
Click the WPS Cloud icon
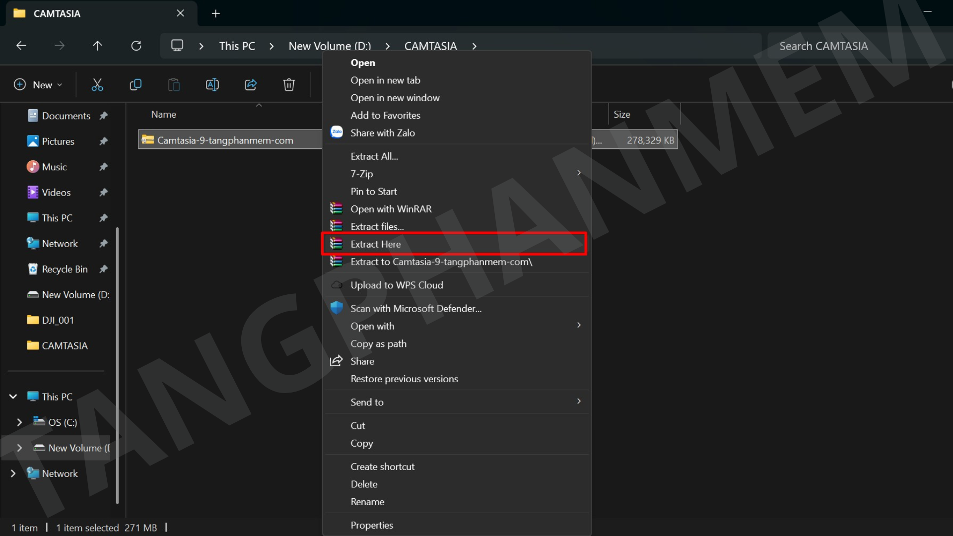[337, 285]
